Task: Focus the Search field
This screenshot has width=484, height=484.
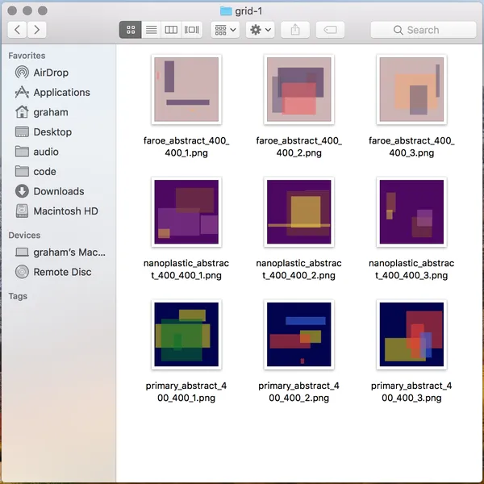Action: click(x=423, y=30)
